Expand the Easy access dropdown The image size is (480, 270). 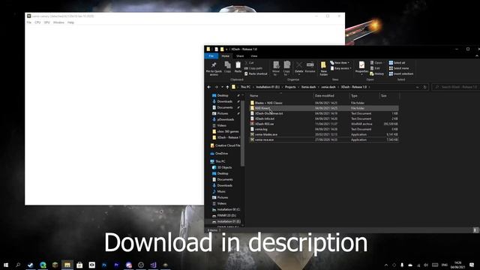click(340, 68)
